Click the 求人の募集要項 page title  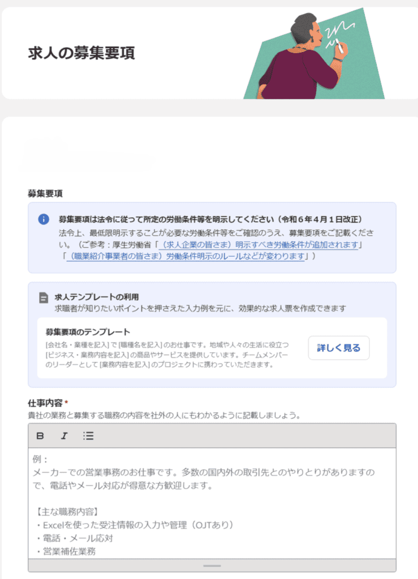tap(81, 53)
